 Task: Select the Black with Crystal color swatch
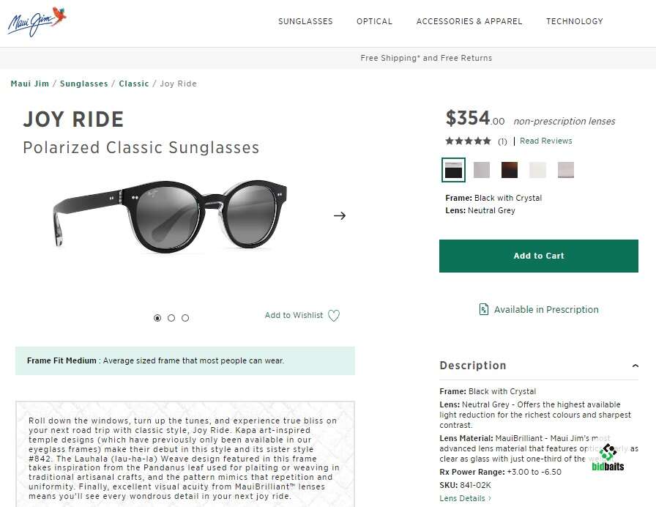click(x=454, y=170)
